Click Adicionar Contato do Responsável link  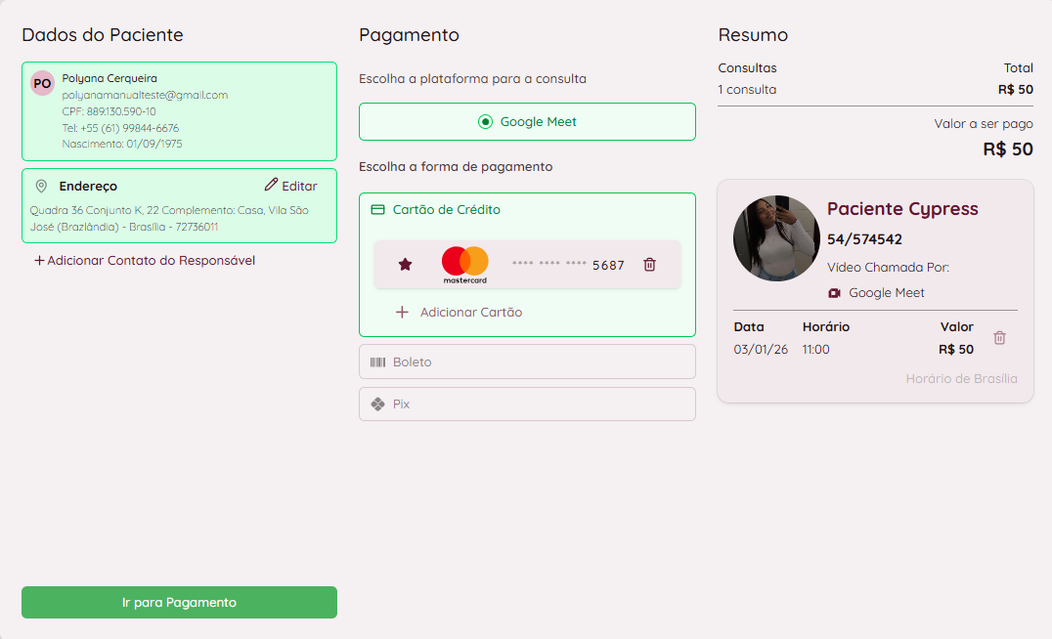145,261
